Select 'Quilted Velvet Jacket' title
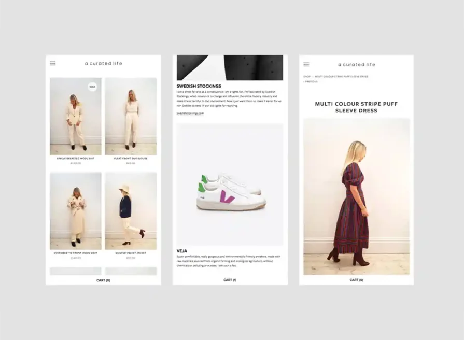Image resolution: width=464 pixels, height=340 pixels. pyautogui.click(x=131, y=253)
